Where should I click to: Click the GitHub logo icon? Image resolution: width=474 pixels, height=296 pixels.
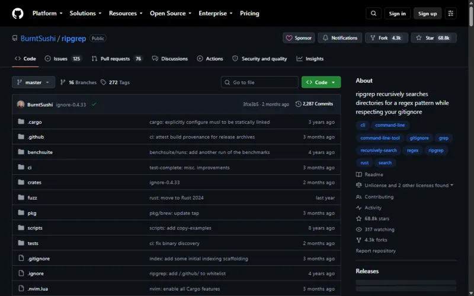pos(18,14)
